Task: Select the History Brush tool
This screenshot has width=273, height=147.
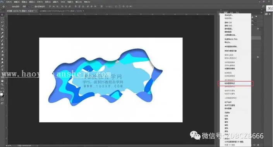Action: pos(2,48)
